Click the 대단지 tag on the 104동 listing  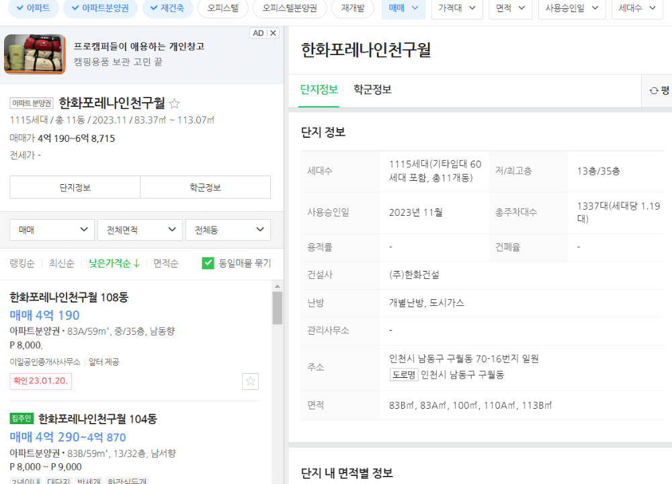pyautogui.click(x=58, y=481)
